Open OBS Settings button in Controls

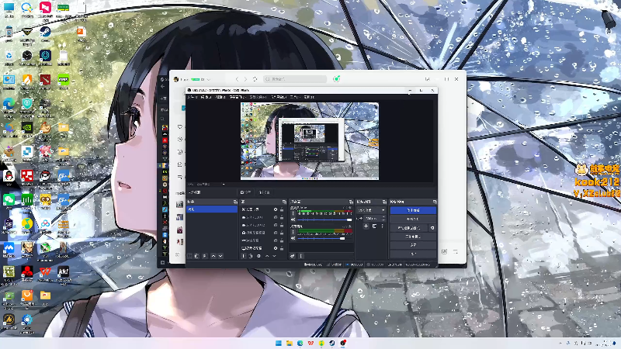413,245
